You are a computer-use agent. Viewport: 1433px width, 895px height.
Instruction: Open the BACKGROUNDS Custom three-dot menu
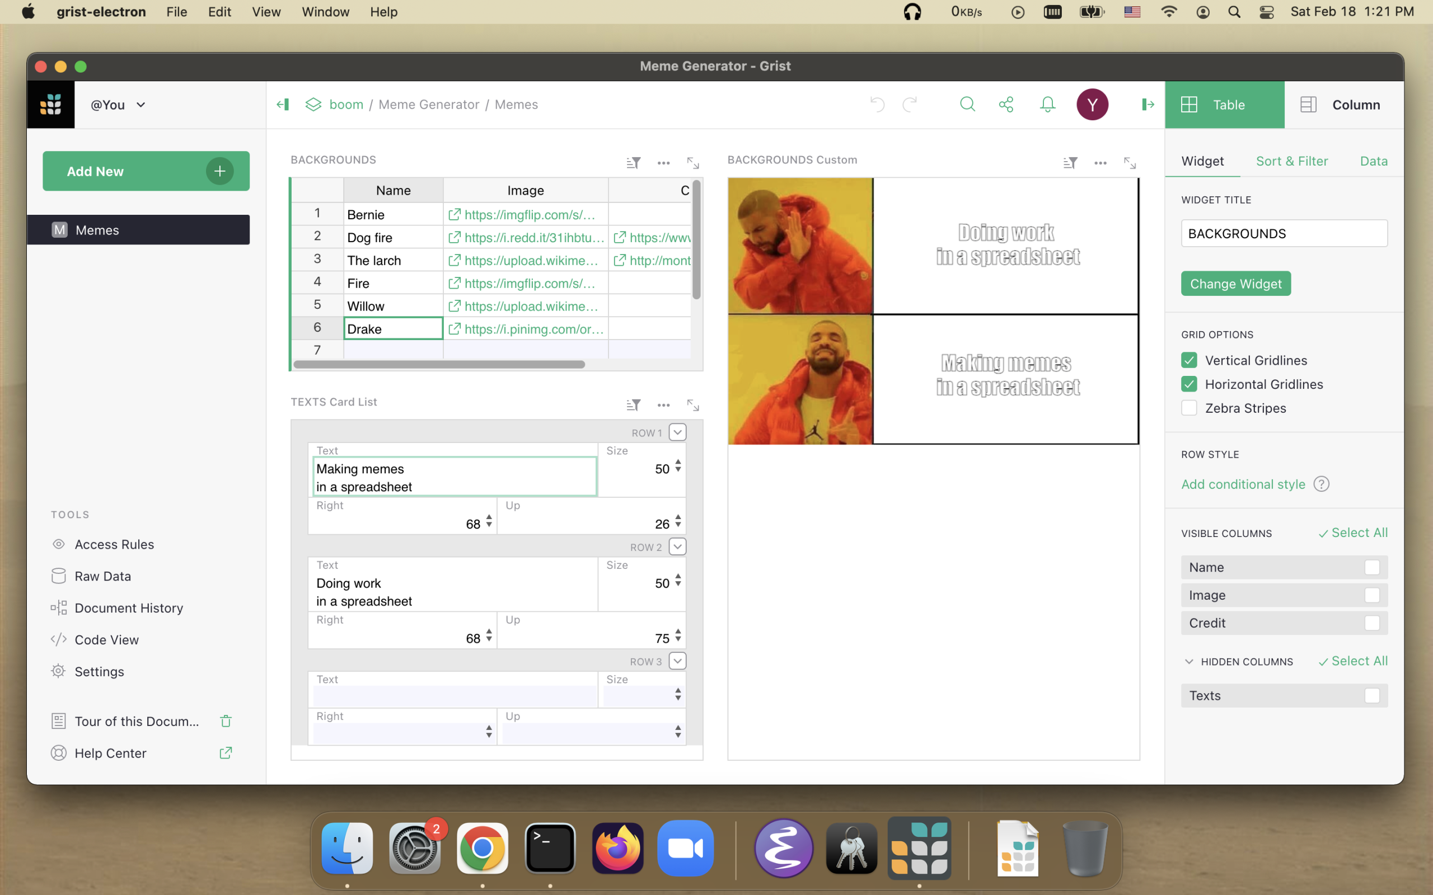click(1101, 163)
